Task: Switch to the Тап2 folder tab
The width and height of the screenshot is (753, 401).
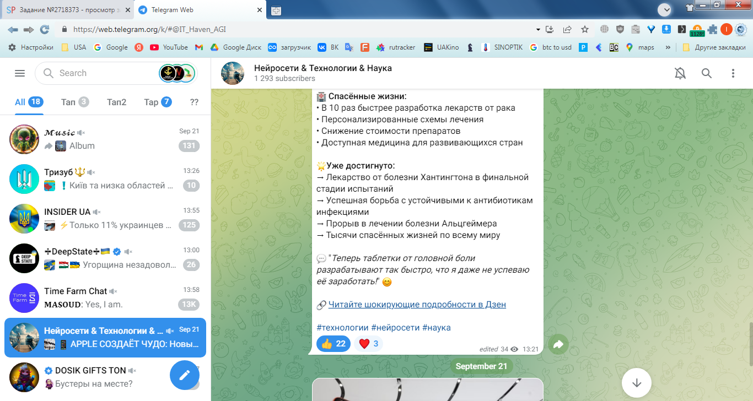Action: coord(116,102)
